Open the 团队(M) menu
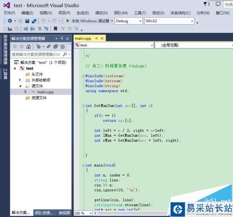Image resolution: width=233 pixels, height=217 pixels. (121, 13)
